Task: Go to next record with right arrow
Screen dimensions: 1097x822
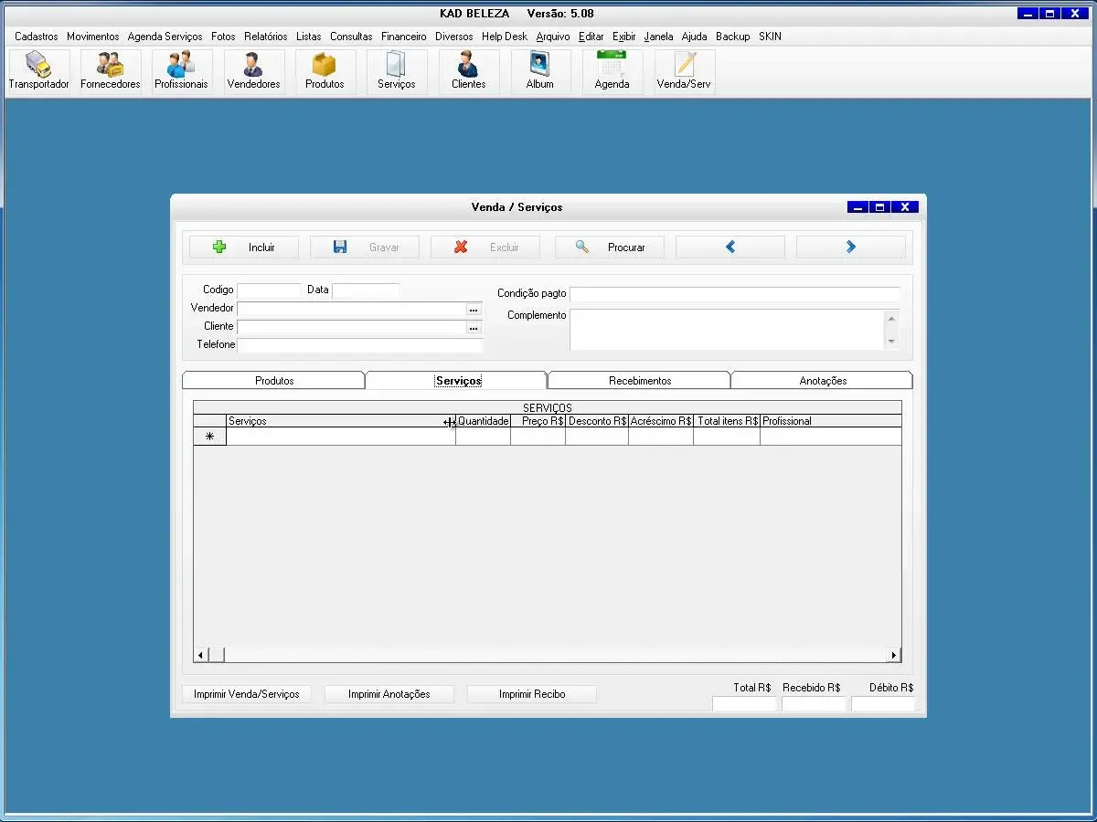Action: pos(851,248)
